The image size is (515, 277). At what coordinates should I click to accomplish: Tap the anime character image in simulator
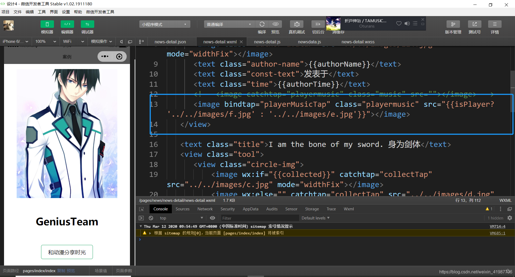67,134
